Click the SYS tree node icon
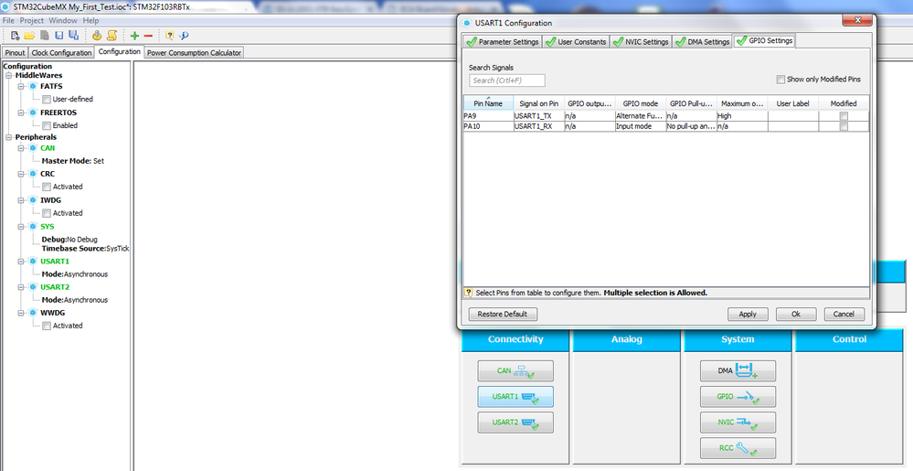 click(33, 226)
